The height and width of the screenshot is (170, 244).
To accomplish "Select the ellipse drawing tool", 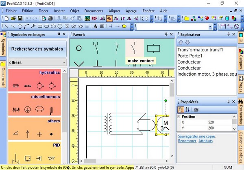I will click(53, 26).
